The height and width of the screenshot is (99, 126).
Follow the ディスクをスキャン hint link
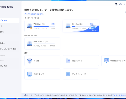tap(119, 95)
